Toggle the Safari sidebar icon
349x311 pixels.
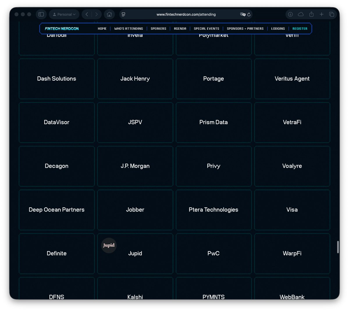coord(41,14)
